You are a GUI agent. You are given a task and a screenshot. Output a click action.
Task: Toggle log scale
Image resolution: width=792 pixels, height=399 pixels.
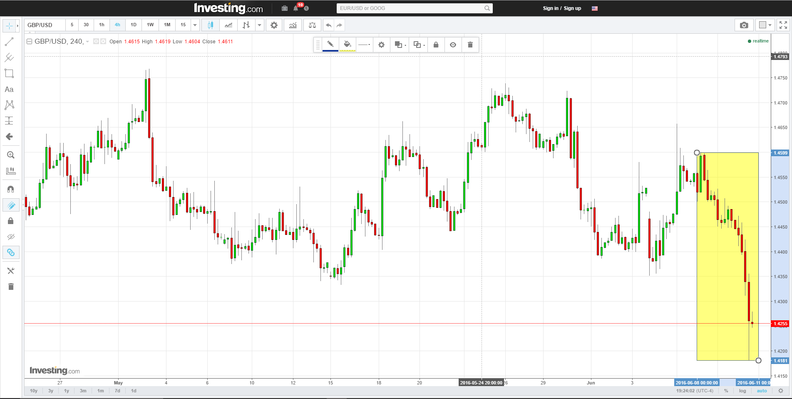pyautogui.click(x=742, y=391)
